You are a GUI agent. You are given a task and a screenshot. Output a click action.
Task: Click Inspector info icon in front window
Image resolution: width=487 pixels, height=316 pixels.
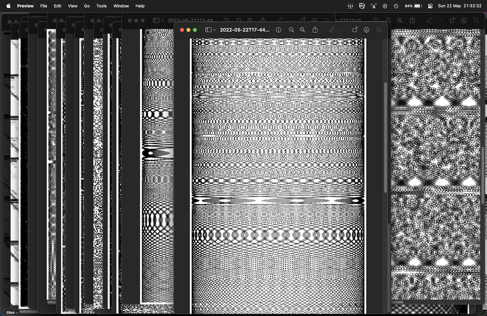click(x=279, y=29)
